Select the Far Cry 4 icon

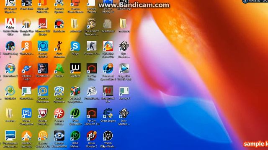pos(124,92)
